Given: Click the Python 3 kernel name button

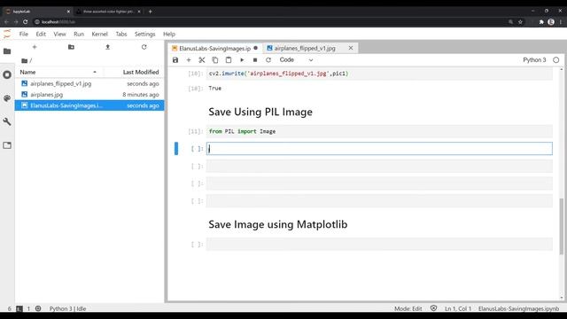Looking at the screenshot, I should pyautogui.click(x=534, y=60).
